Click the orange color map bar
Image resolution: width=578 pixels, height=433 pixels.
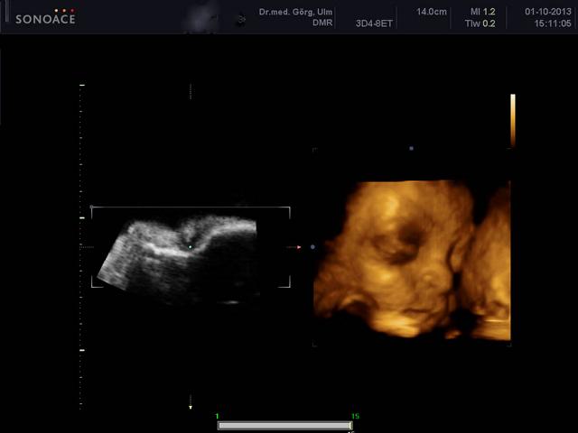pyautogui.click(x=513, y=120)
